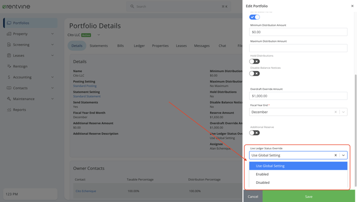
Task: Click the Maintenance wrench icon
Action: pyautogui.click(x=9, y=99)
